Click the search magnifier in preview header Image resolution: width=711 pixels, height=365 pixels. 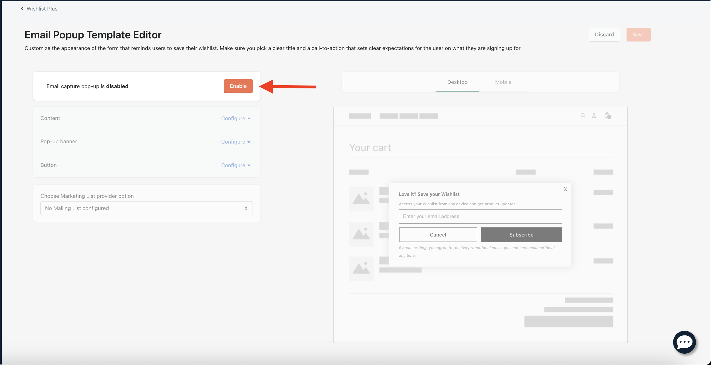tap(583, 116)
